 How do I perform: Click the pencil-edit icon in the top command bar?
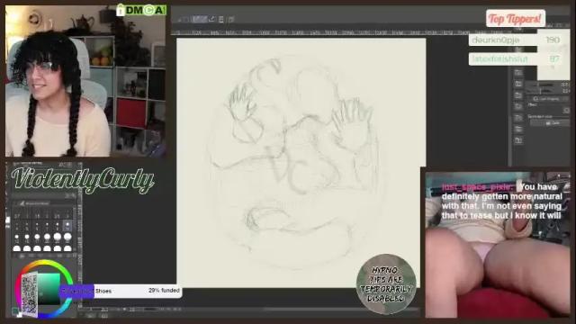tap(212, 19)
